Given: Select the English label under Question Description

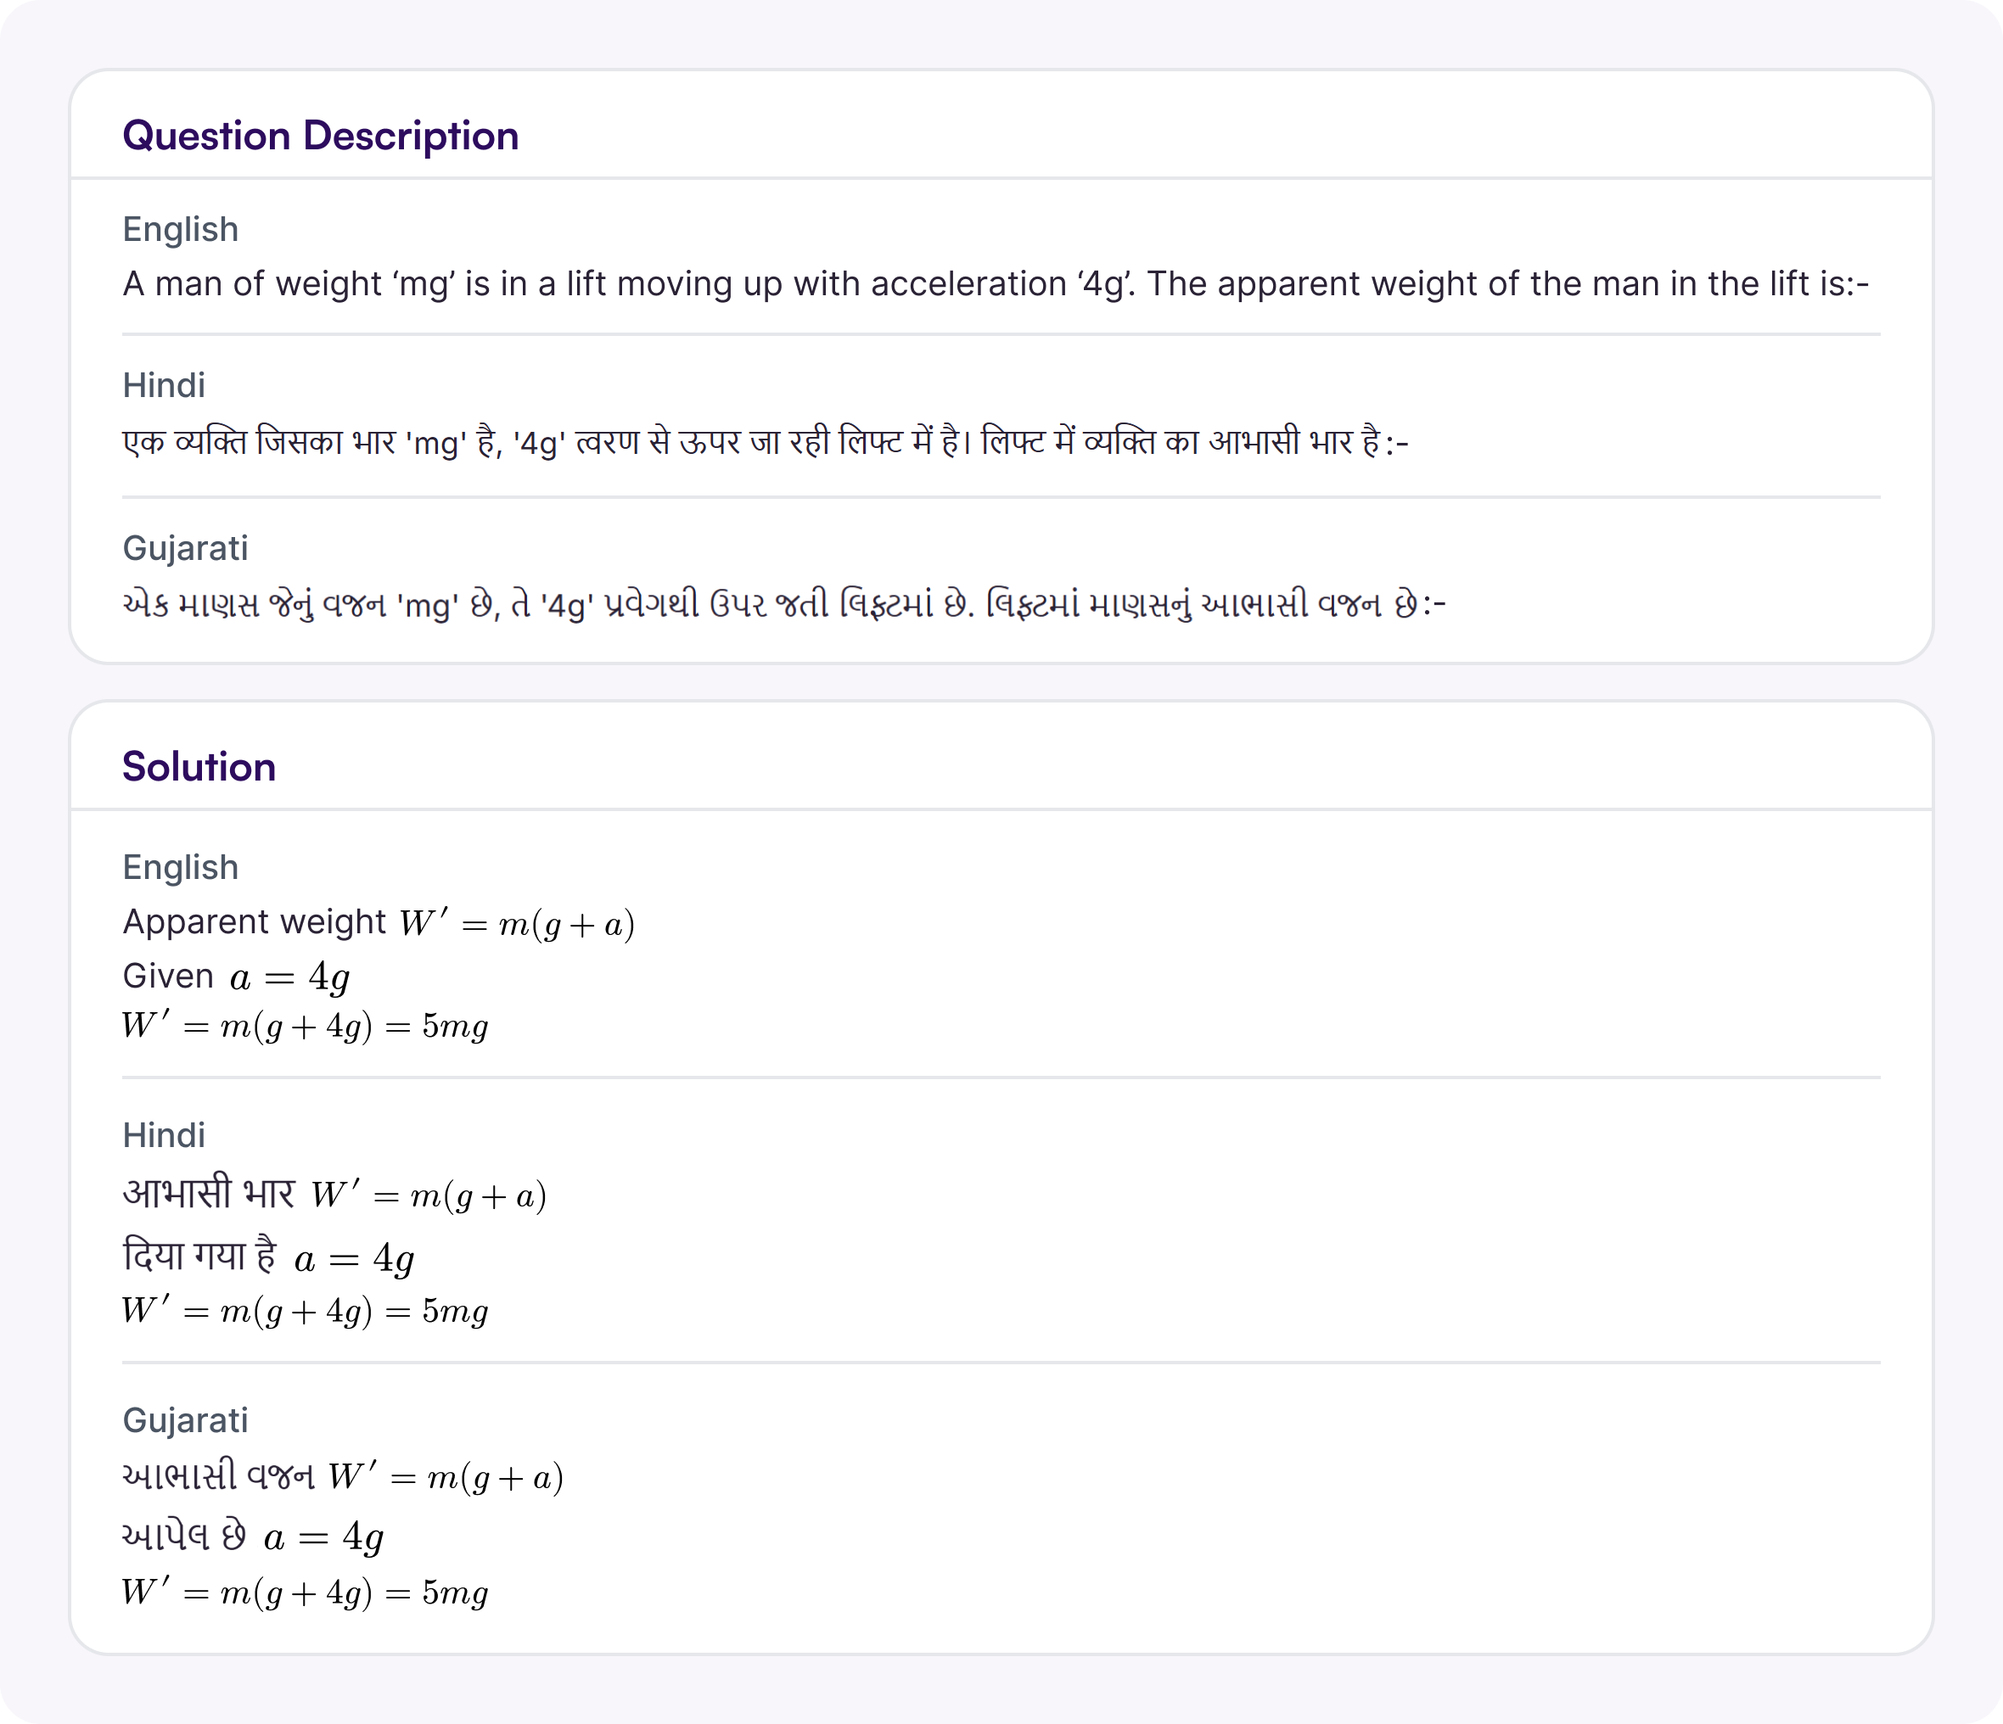Looking at the screenshot, I should [181, 230].
